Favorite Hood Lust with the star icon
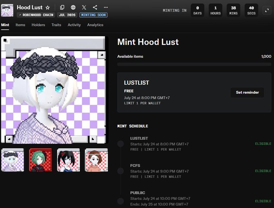The width and height of the screenshot is (274, 208). pyautogui.click(x=48, y=8)
